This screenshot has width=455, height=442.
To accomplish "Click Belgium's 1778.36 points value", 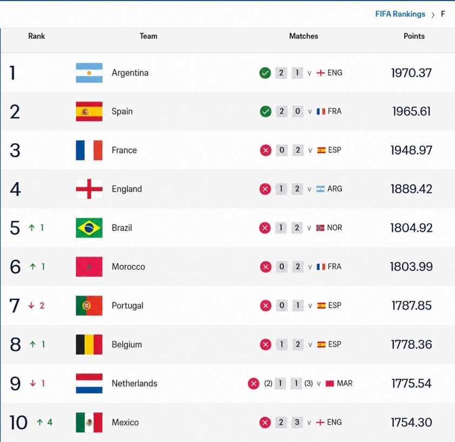I will click(411, 345).
